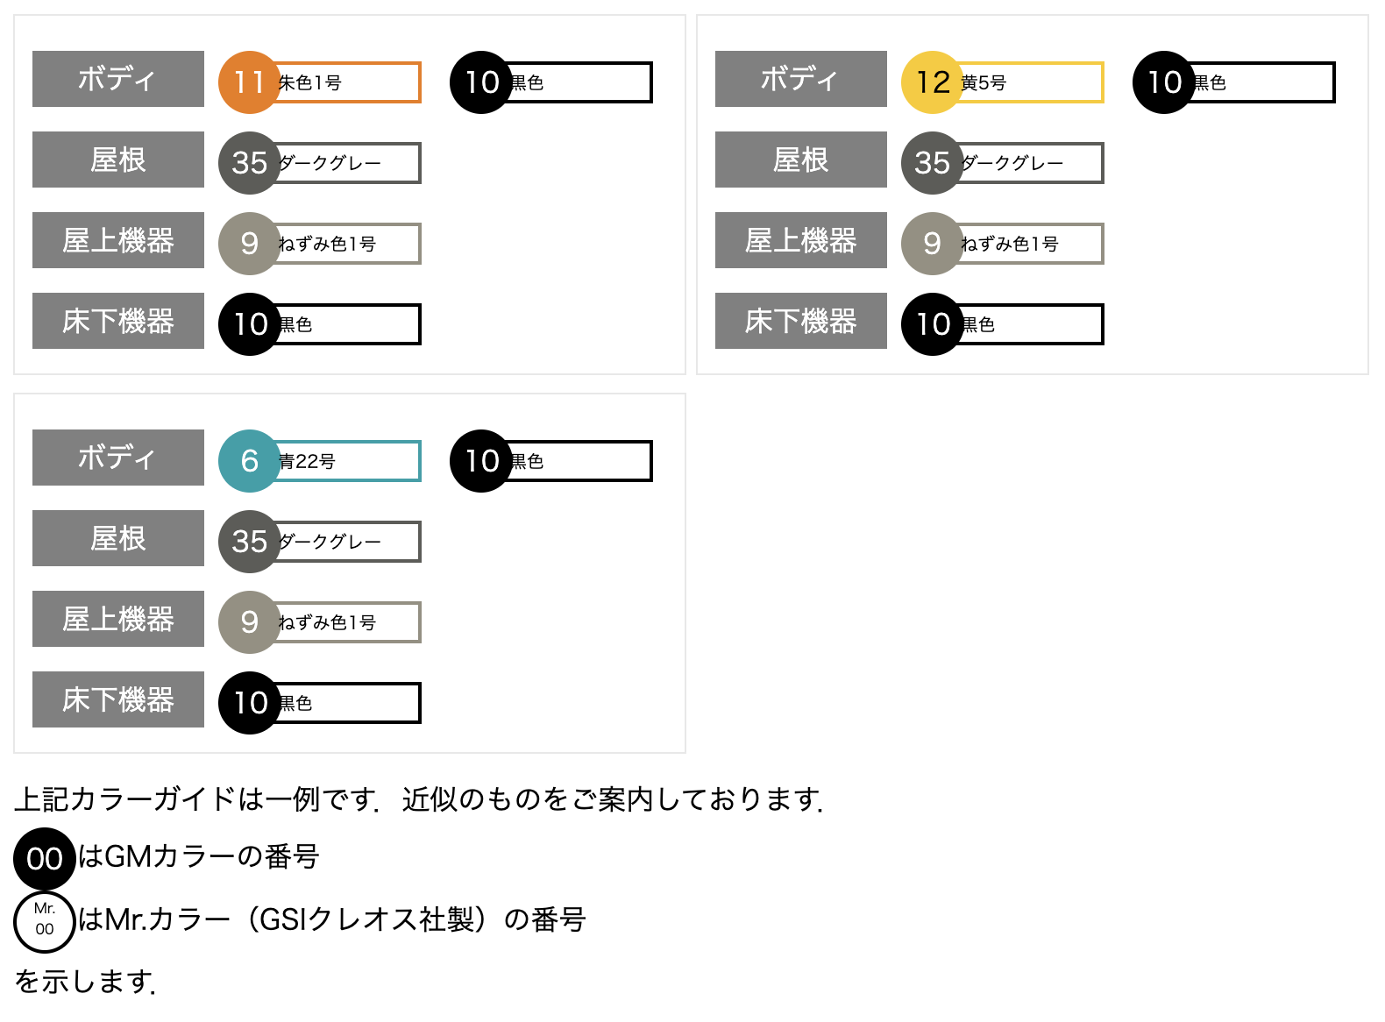
Task: Click ねずみ色1号 box in the orange panel
Action: [349, 244]
